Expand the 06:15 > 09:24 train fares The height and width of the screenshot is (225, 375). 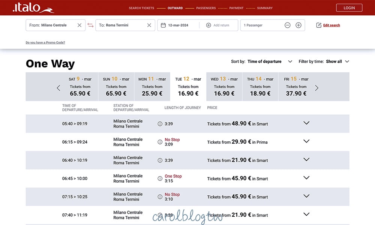coord(306,141)
